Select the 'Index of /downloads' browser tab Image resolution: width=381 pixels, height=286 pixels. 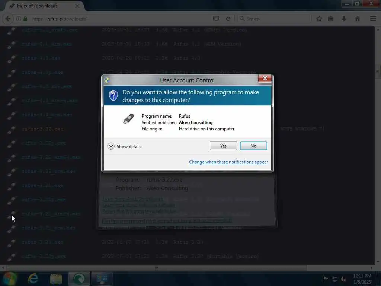(x=44, y=6)
